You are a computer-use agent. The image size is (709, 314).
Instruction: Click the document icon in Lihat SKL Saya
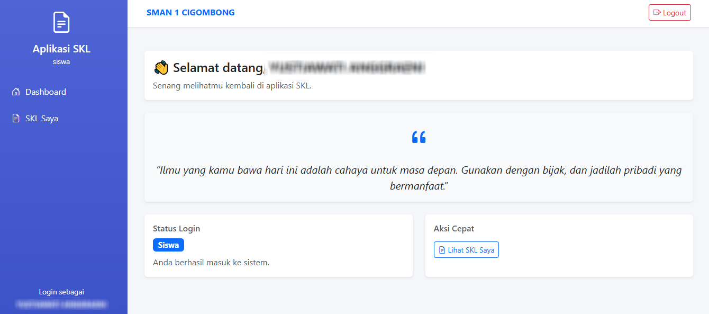(442, 250)
